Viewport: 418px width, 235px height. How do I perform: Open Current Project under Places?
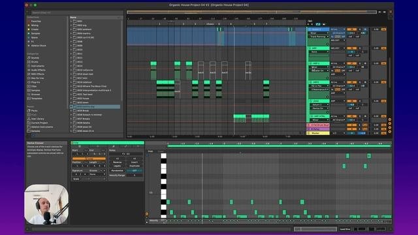pos(39,123)
